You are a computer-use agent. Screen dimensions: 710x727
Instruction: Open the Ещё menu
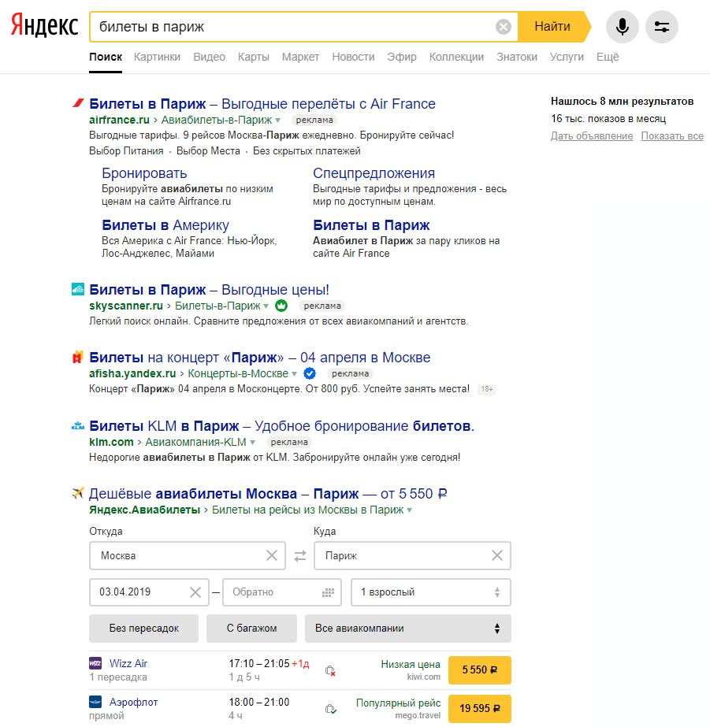[608, 57]
